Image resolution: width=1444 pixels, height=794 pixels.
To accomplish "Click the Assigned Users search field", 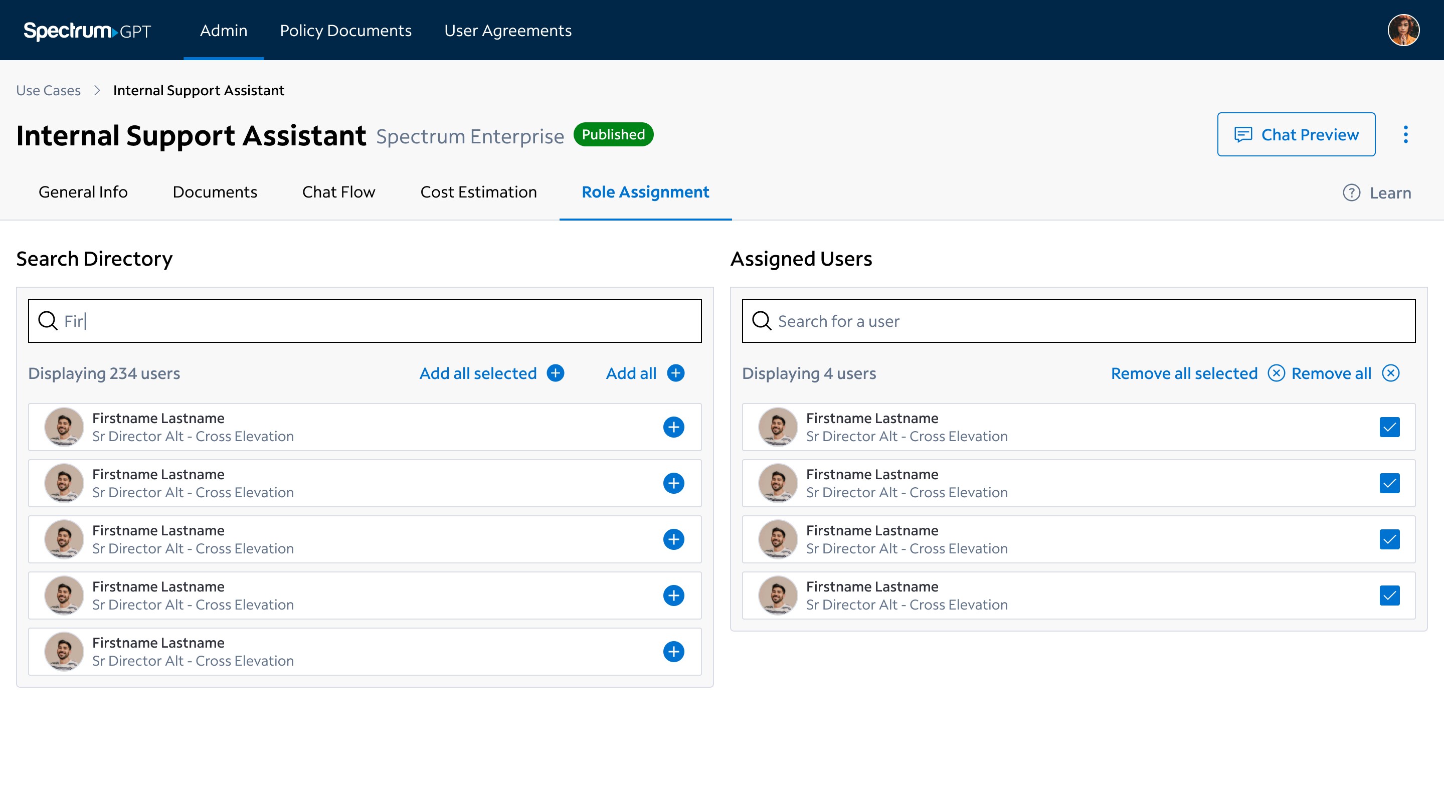I will point(1078,321).
